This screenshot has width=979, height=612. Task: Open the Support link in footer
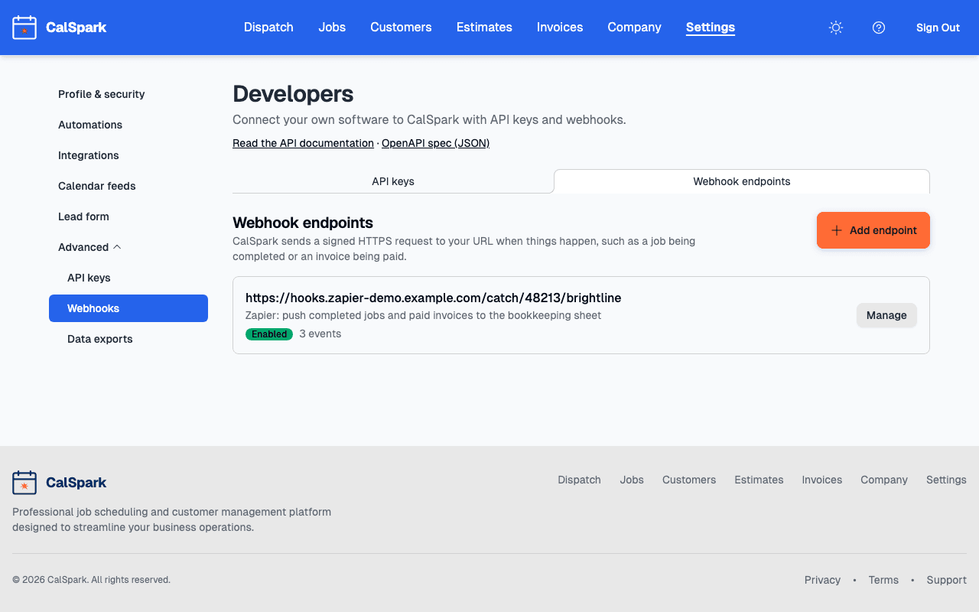[x=947, y=580]
